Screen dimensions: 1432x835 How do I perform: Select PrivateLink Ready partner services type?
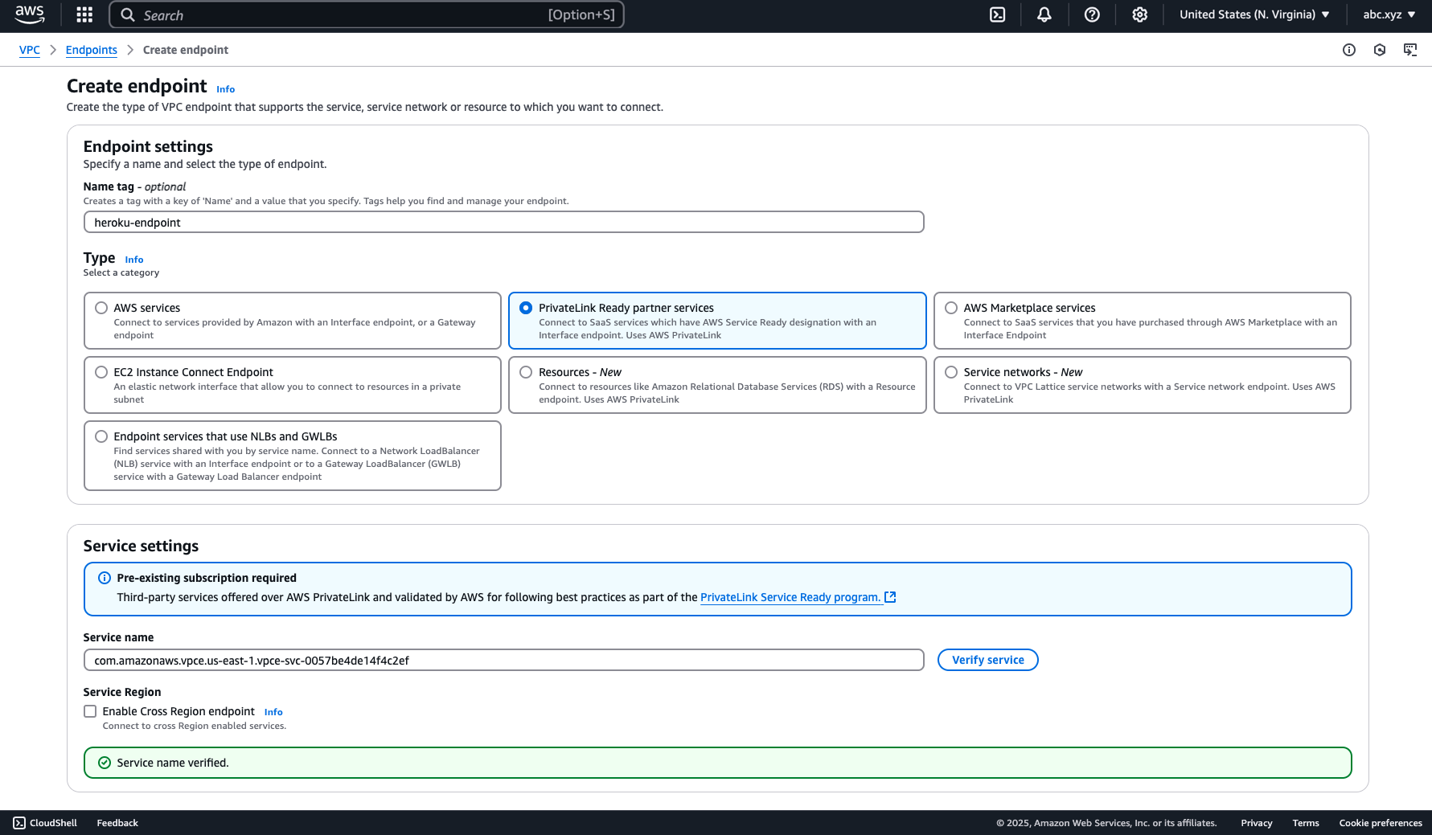526,308
